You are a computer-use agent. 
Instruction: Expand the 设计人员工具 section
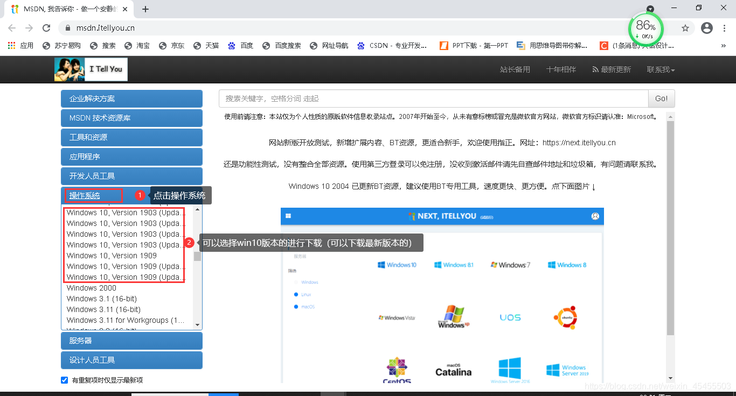(131, 360)
